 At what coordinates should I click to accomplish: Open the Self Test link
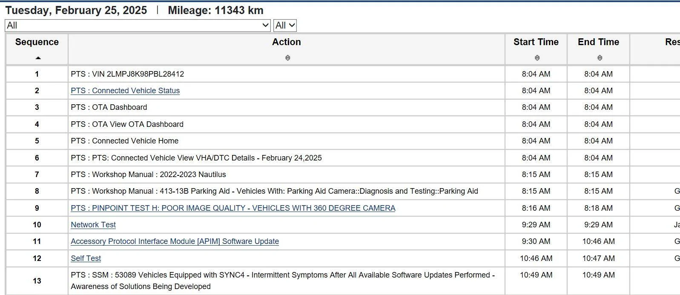(86, 258)
